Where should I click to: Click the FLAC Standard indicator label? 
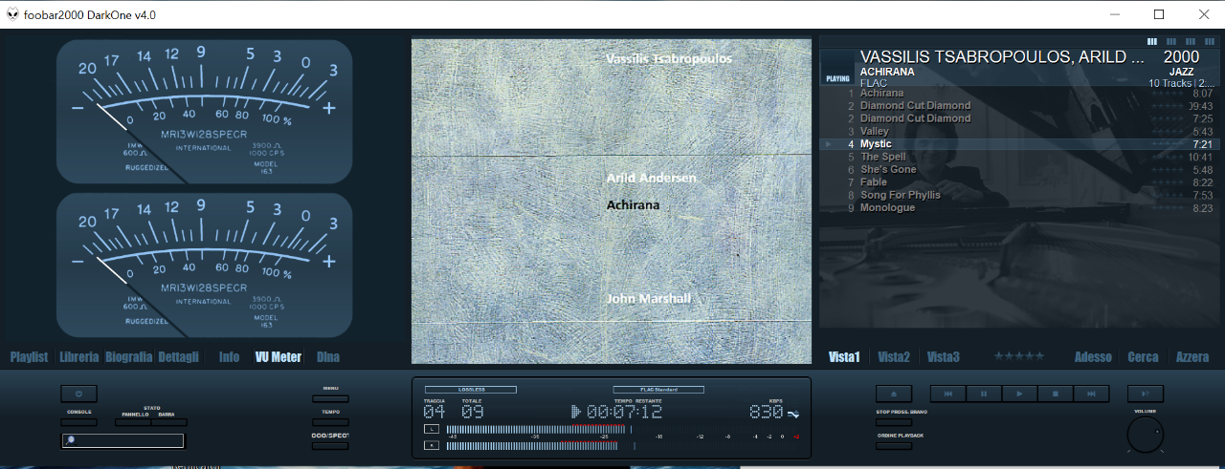click(x=658, y=390)
